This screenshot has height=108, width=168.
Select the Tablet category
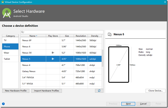[10, 59]
